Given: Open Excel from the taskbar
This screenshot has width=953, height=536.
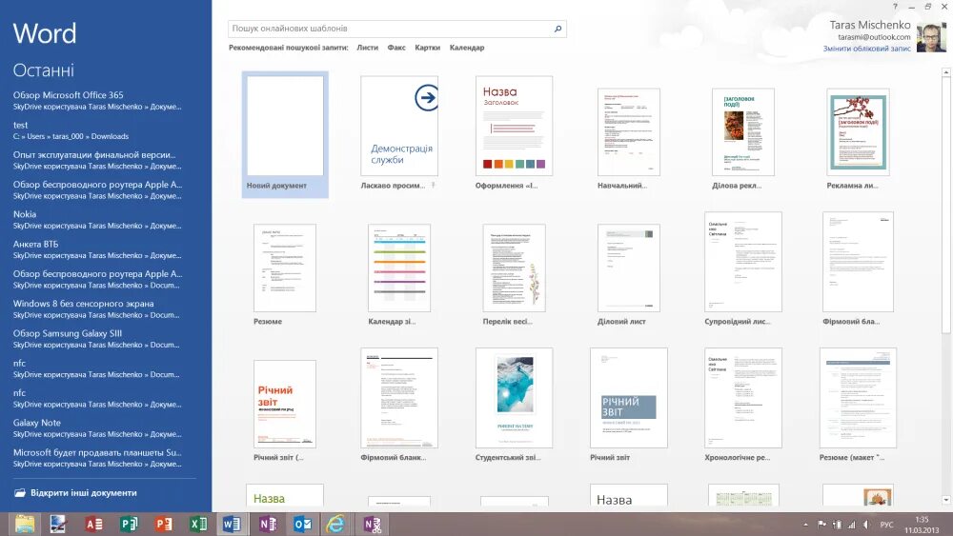Looking at the screenshot, I should [197, 524].
